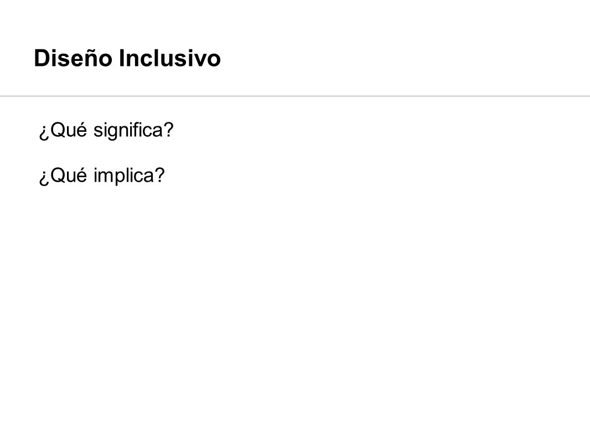The height and width of the screenshot is (443, 590).
Task: Click the accented "é" in the significa line
Action: tap(82, 130)
